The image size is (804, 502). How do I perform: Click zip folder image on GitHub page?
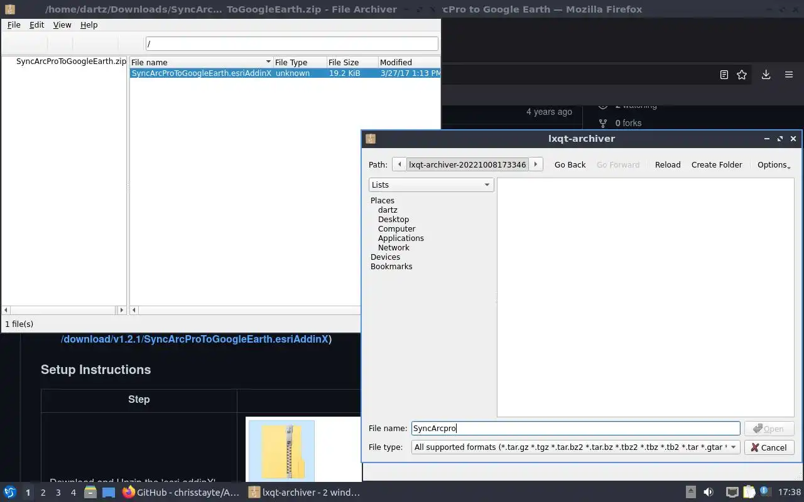(x=281, y=451)
